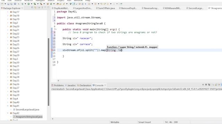The height and width of the screenshot is (124, 222).
Task: Click the Coverage launch icon
Action: (x=35, y=4)
